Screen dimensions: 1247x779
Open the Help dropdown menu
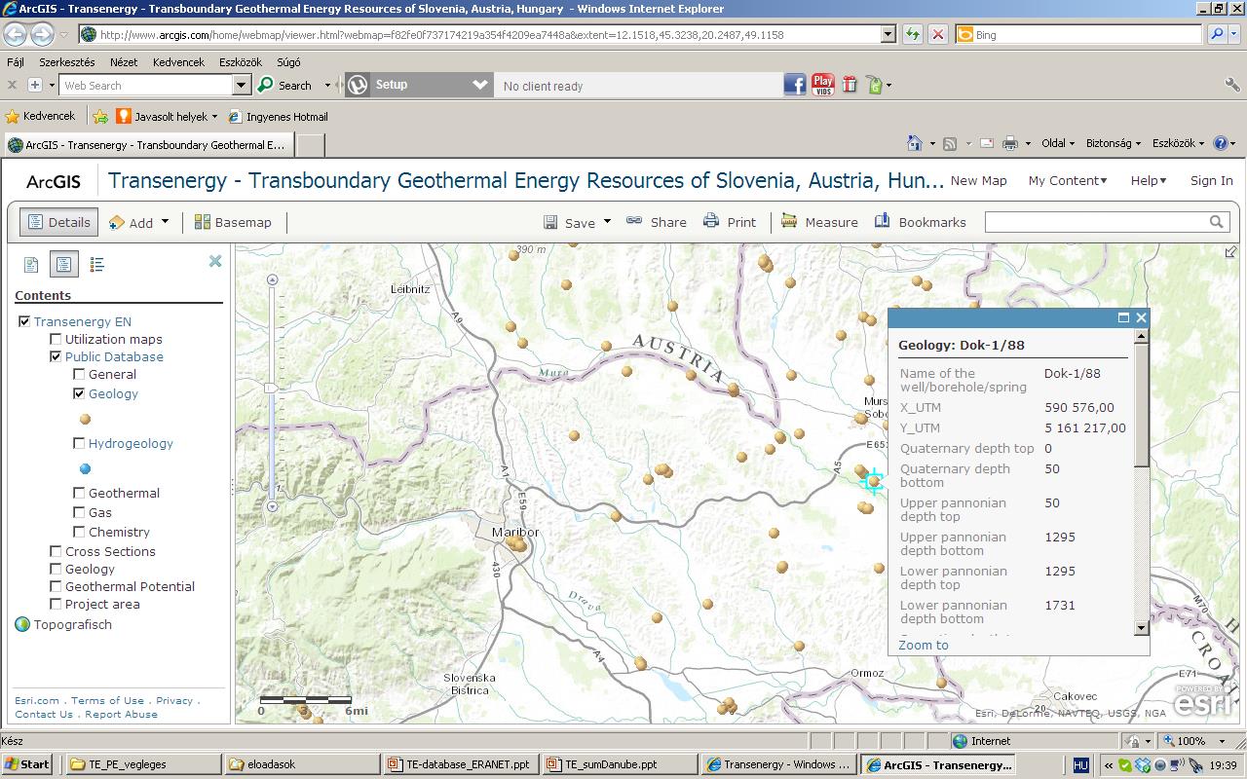tap(1148, 180)
